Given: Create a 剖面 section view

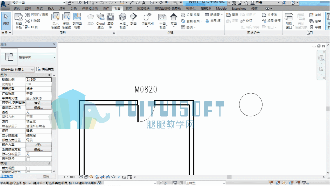Looking at the screenshot, I should (x=133, y=19).
